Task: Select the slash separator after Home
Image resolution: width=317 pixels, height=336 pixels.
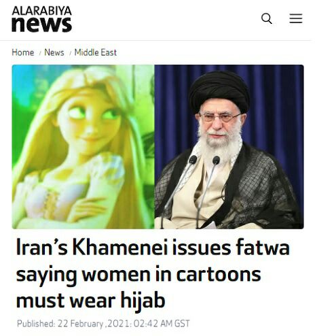Action: coord(40,53)
